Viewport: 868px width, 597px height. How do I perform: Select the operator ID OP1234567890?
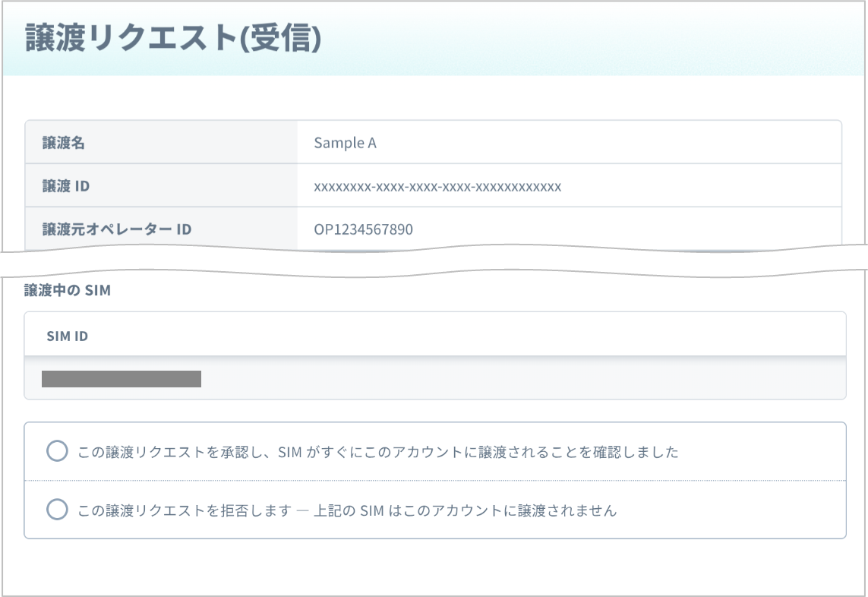363,229
